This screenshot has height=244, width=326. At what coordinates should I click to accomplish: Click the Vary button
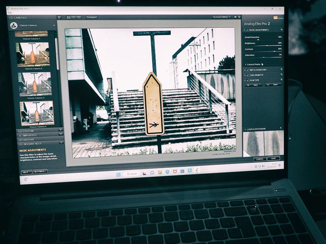coord(254,85)
